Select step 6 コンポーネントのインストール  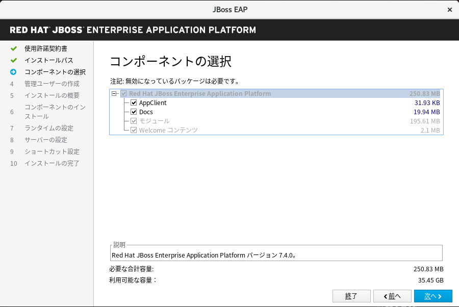tap(55, 112)
